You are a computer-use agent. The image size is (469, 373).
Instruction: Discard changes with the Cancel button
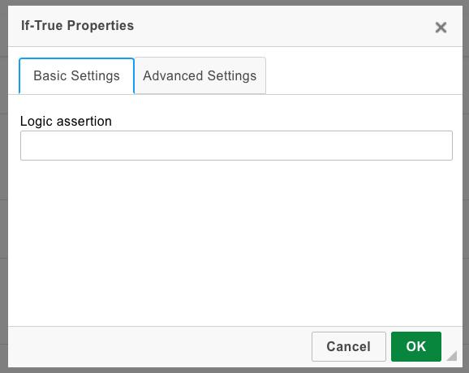(349, 346)
